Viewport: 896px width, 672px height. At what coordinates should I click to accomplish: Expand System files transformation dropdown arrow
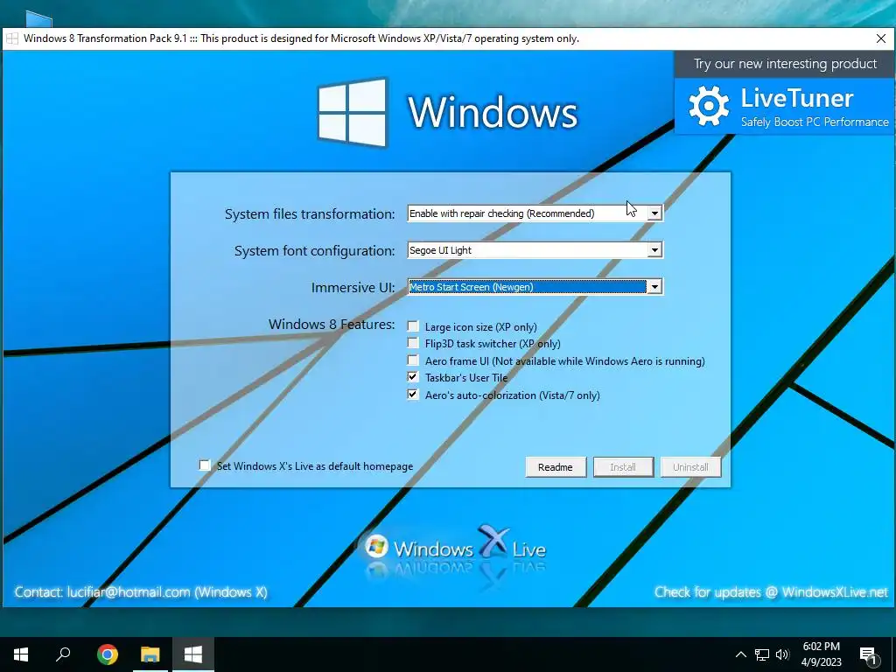pyautogui.click(x=654, y=213)
